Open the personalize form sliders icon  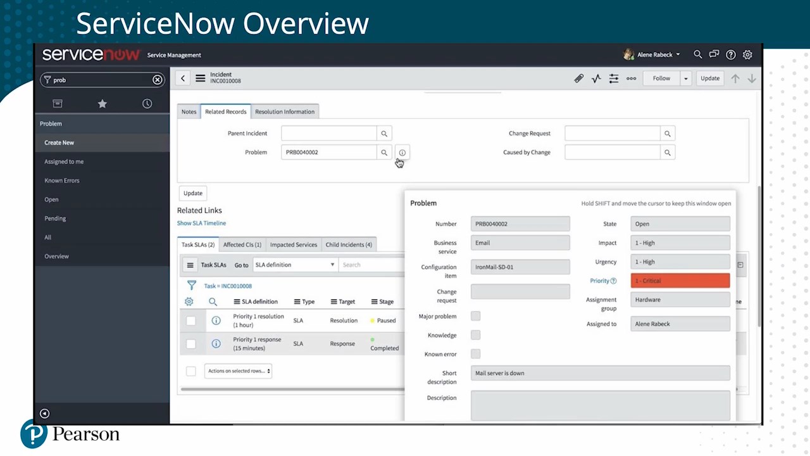[x=614, y=79]
